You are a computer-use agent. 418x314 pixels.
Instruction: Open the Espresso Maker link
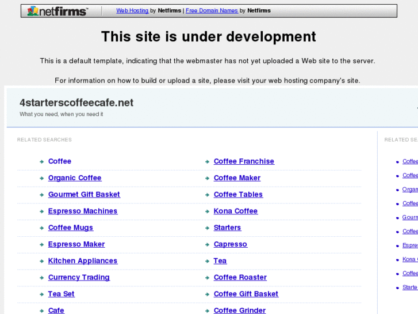click(x=76, y=244)
